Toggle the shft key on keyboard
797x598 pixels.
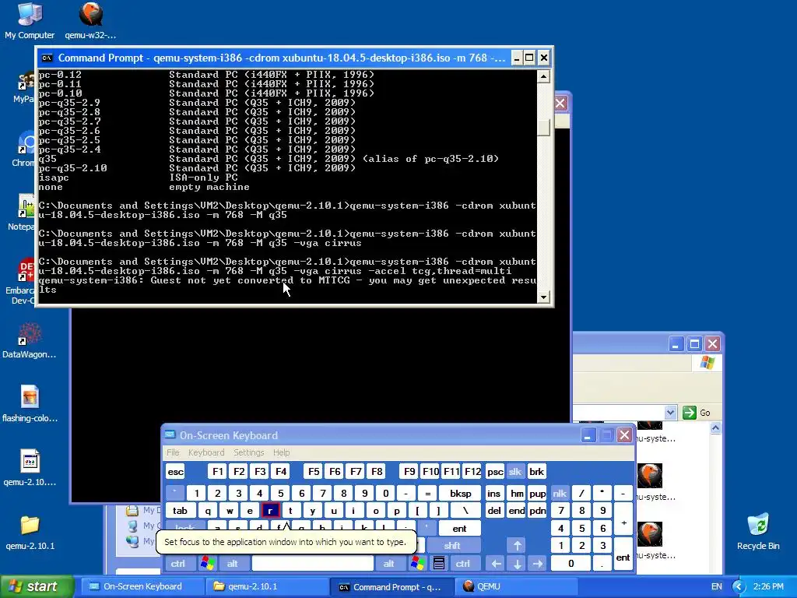click(x=452, y=546)
